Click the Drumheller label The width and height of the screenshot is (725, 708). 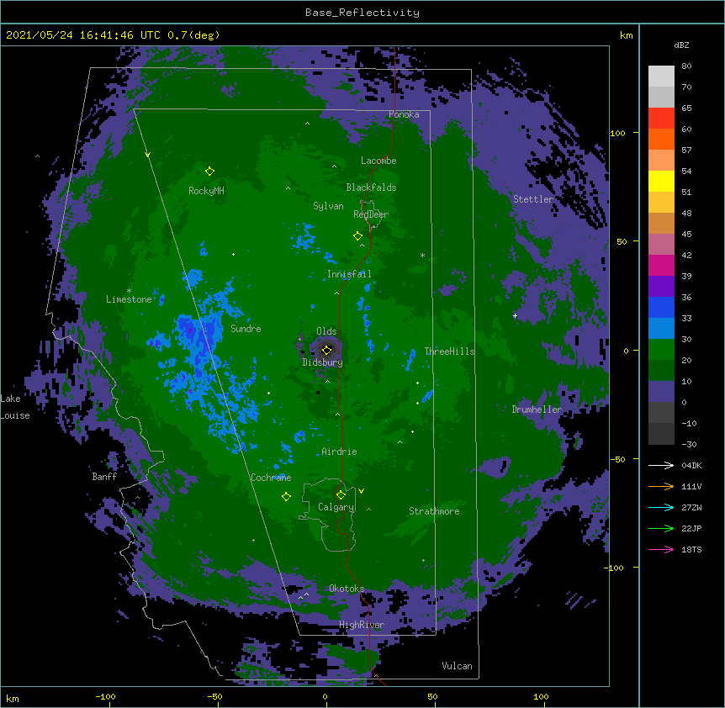coord(537,409)
